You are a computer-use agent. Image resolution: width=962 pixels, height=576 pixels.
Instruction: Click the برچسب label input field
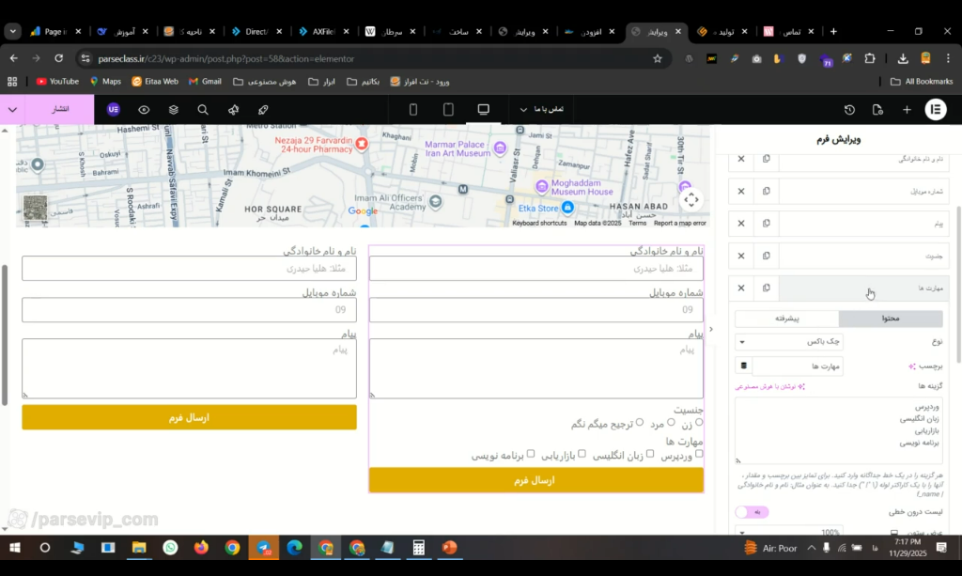798,366
